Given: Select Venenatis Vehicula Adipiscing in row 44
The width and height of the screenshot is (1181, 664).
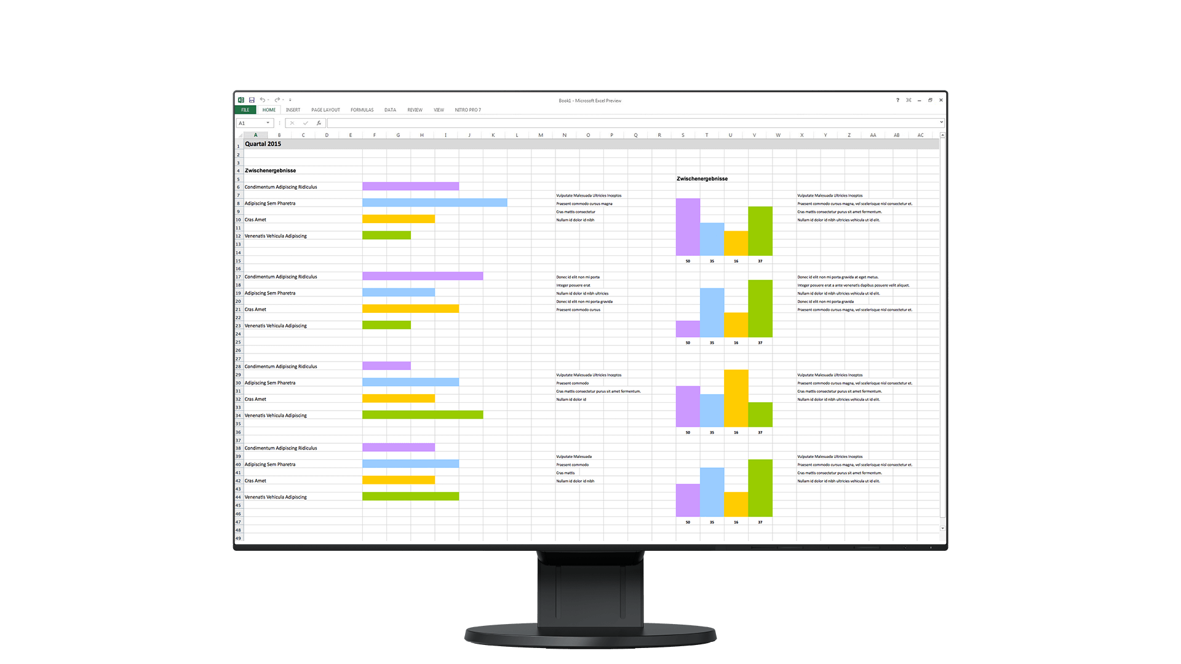Looking at the screenshot, I should pyautogui.click(x=276, y=497).
